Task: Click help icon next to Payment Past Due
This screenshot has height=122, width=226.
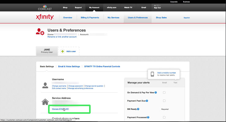Action: click(147, 101)
